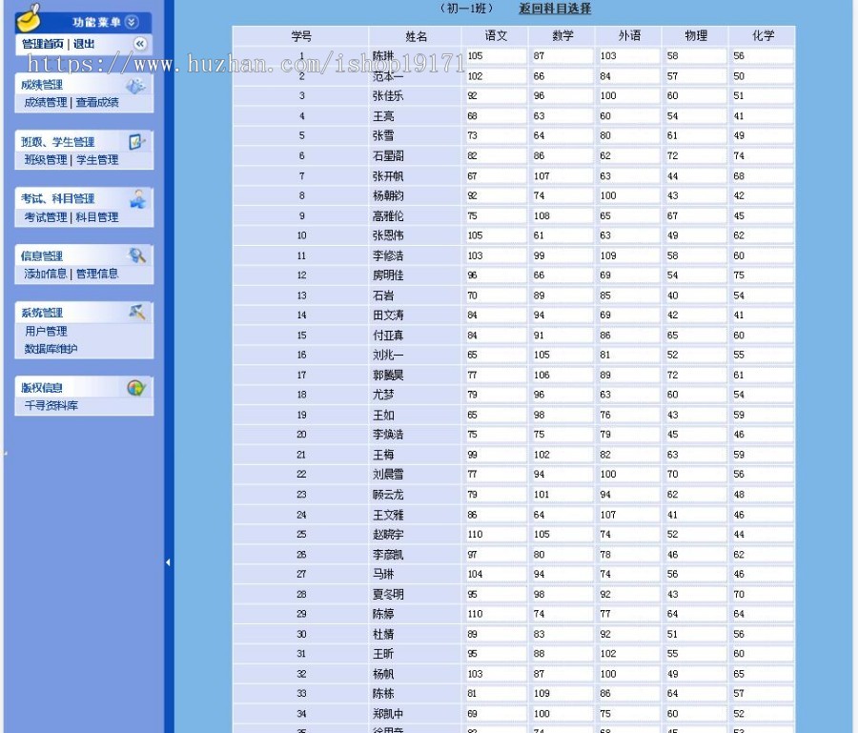858x733 pixels.
Task: Click the 版权信息 globe icon
Action: click(x=136, y=387)
